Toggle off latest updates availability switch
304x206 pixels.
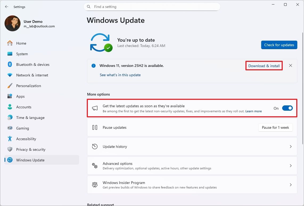coord(287,108)
